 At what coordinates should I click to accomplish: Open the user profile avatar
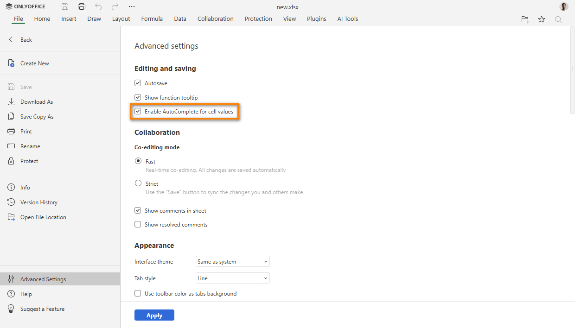(564, 6)
